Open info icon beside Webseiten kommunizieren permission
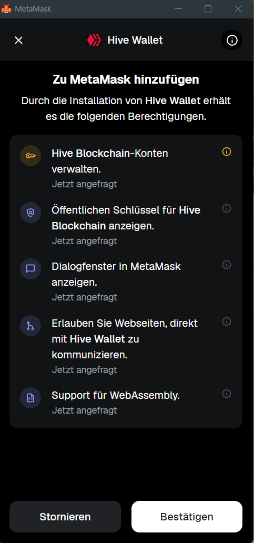 [227, 321]
